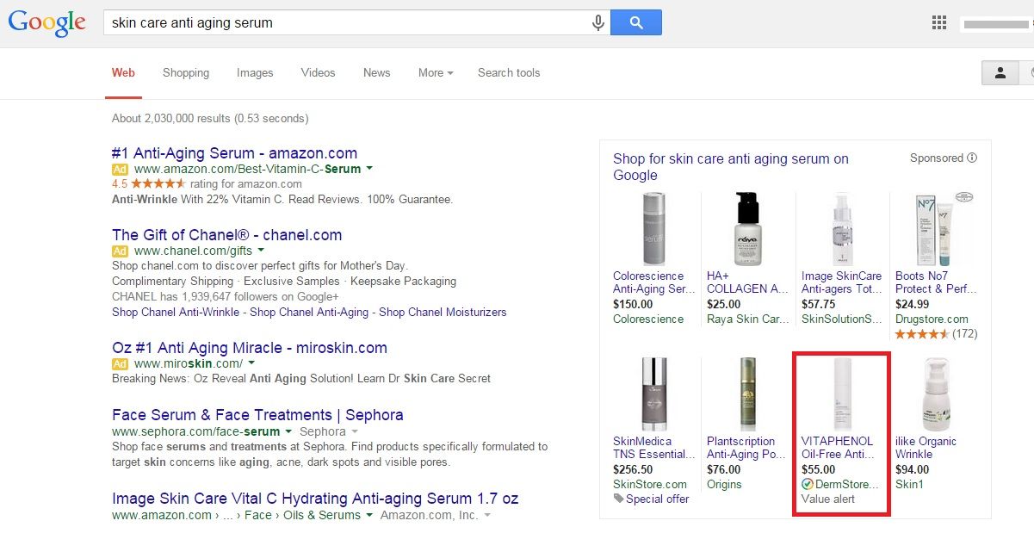
Task: Switch to the Images tab
Action: tap(255, 73)
